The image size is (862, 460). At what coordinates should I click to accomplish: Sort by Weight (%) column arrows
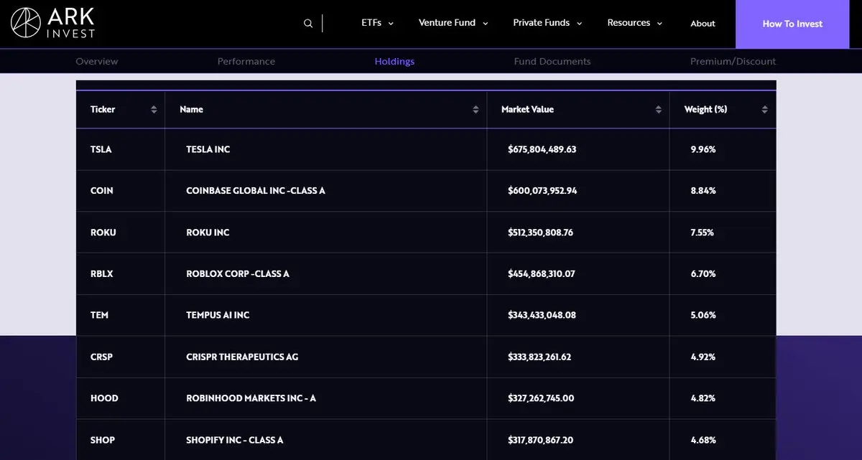pos(764,110)
